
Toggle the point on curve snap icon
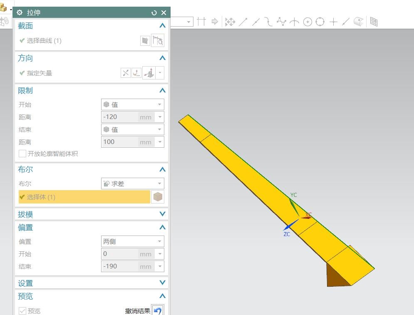[346, 22]
